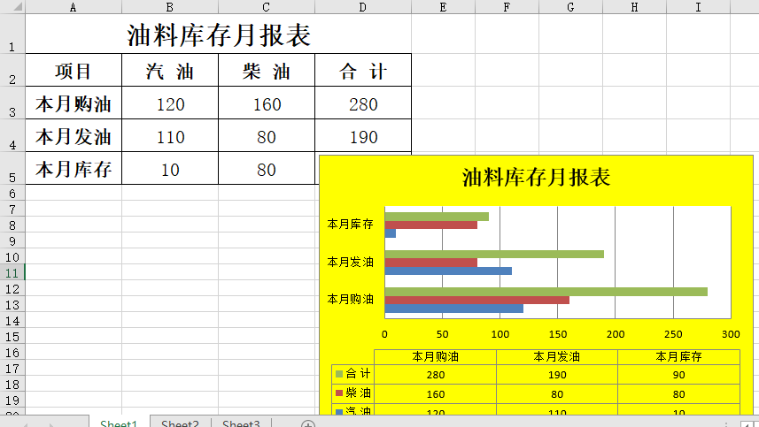Select column A header
Screen dimensions: 759x427
74,7
